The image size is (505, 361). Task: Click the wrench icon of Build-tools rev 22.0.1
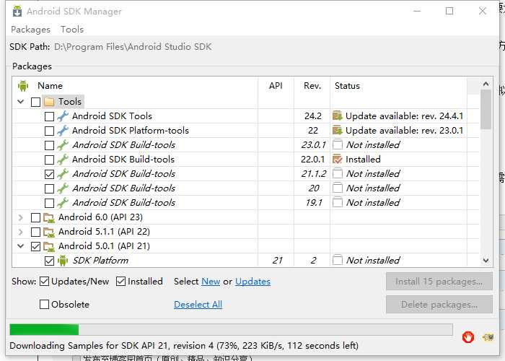[x=63, y=160]
